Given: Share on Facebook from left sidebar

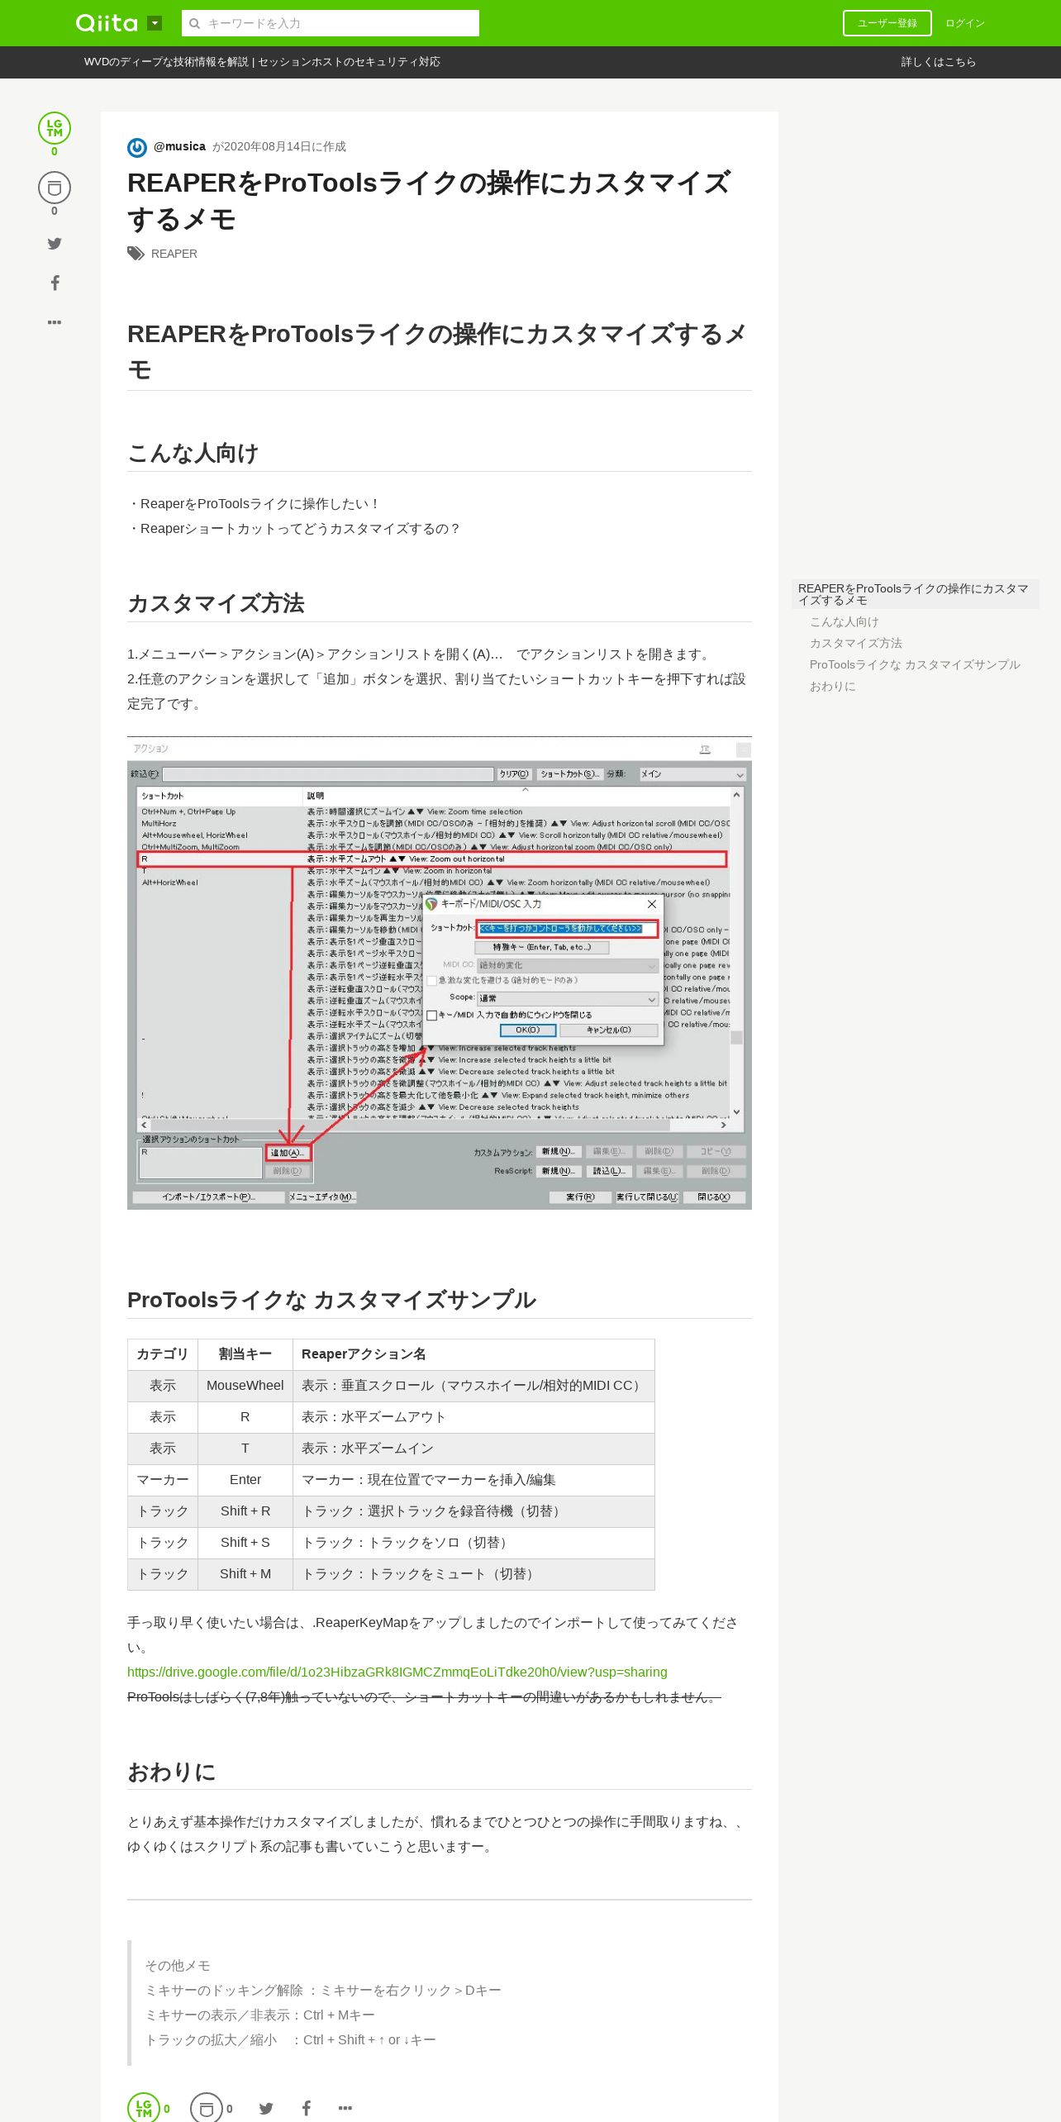Looking at the screenshot, I should (x=55, y=283).
